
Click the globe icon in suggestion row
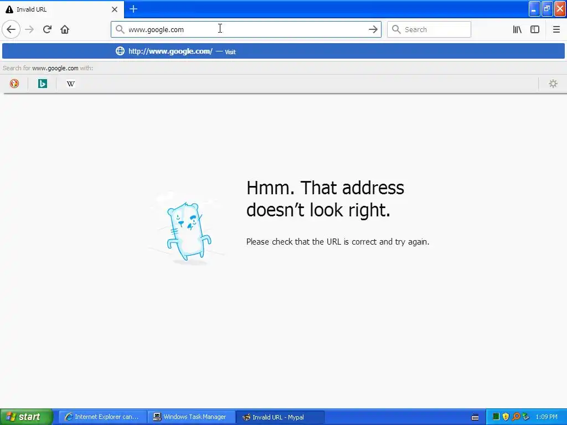120,51
